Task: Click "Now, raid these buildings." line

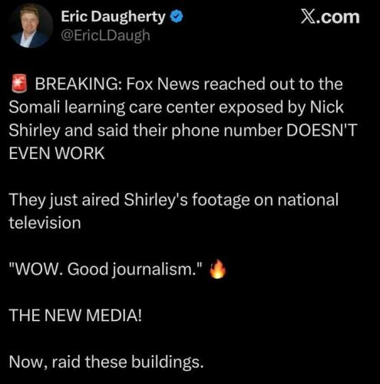Action: click(106, 362)
